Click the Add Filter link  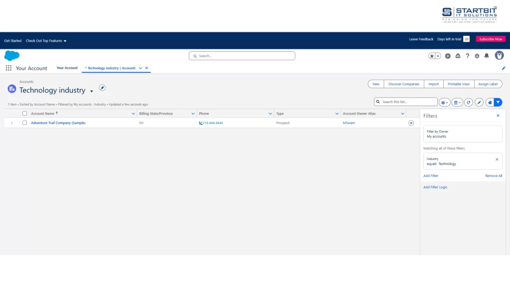pyautogui.click(x=431, y=176)
